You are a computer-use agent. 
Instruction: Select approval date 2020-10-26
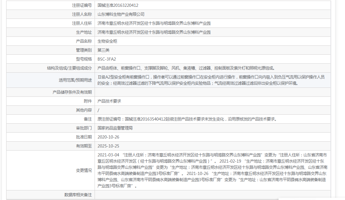click(x=108, y=137)
